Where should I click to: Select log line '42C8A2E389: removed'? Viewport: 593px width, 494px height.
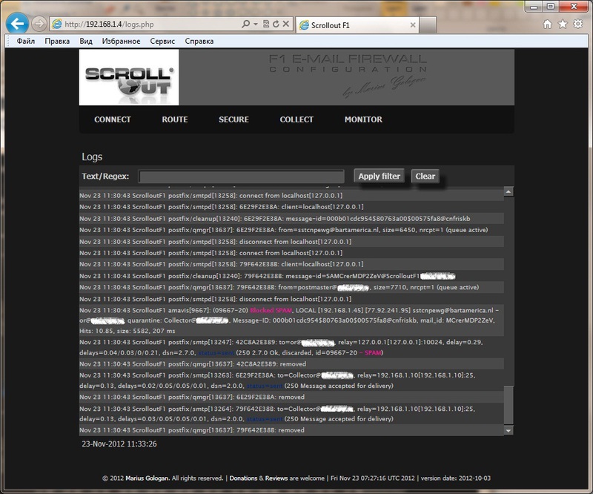(291, 364)
